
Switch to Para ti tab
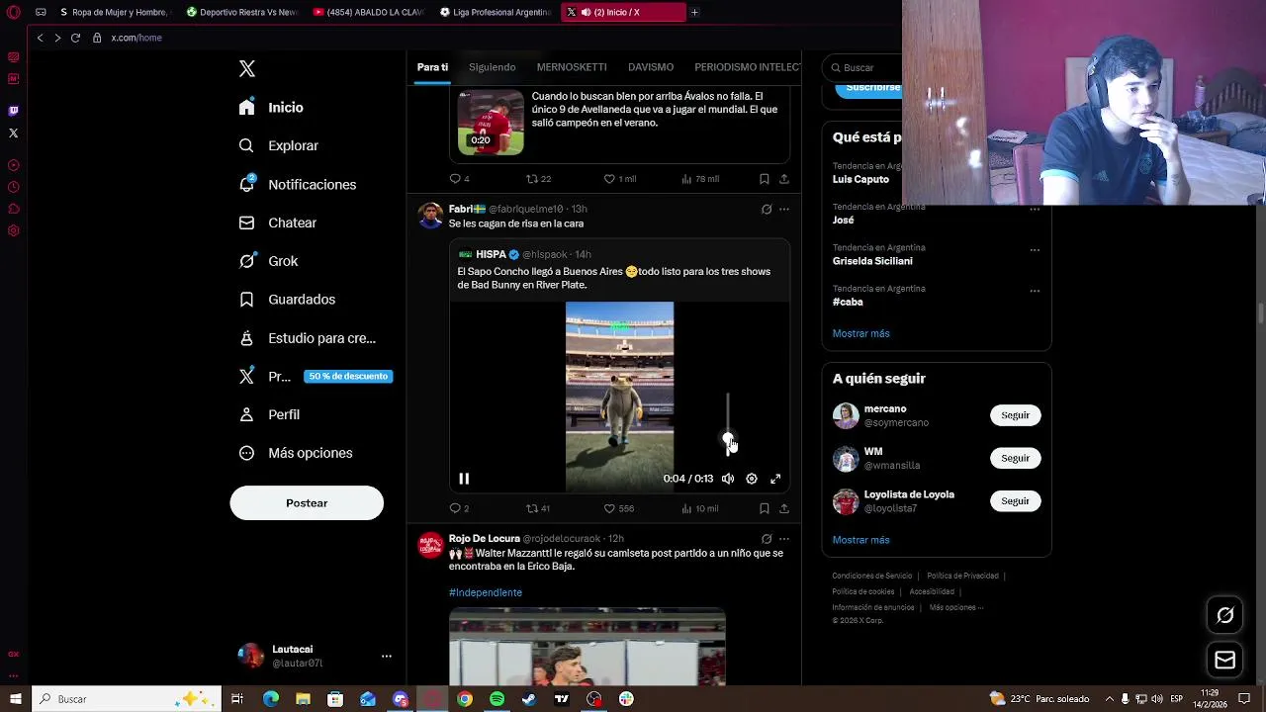pos(432,67)
